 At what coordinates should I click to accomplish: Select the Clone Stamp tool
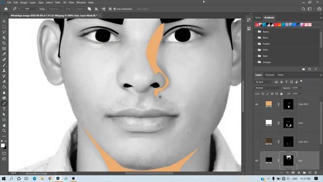point(4,71)
